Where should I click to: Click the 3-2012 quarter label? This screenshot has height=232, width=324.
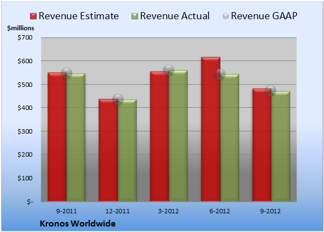pyautogui.click(x=169, y=211)
